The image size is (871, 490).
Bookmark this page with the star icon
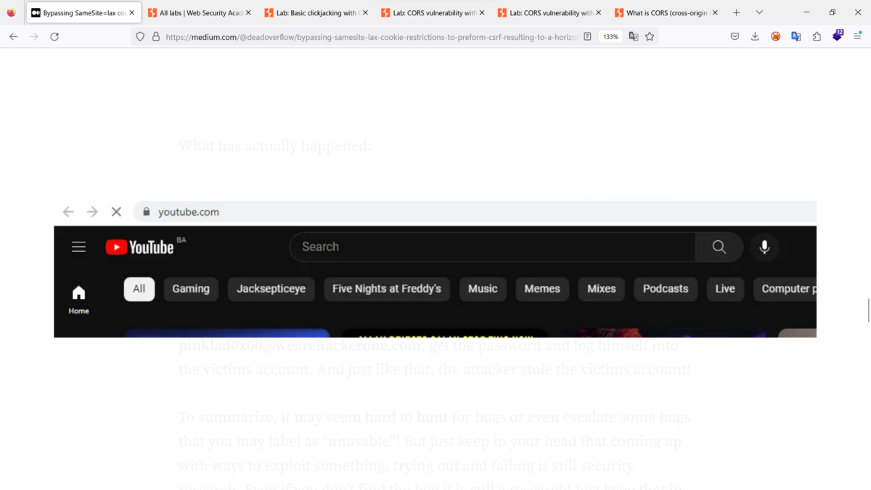click(650, 36)
